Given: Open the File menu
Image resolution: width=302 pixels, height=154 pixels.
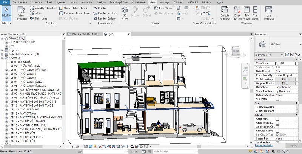Looking at the screenshot, I should tap(5, 2).
